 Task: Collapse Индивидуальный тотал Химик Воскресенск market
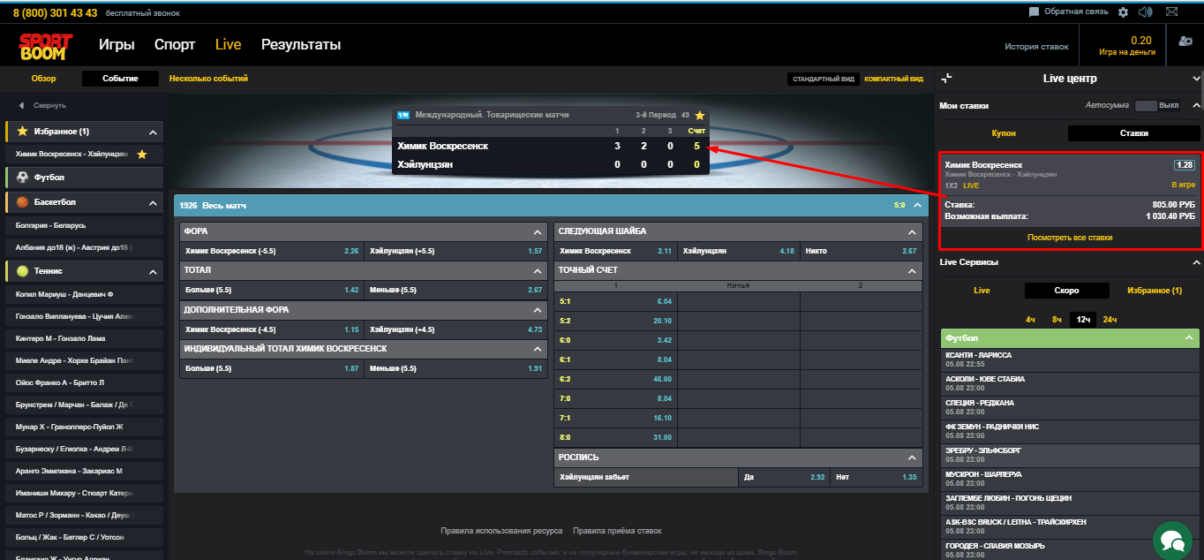(538, 349)
